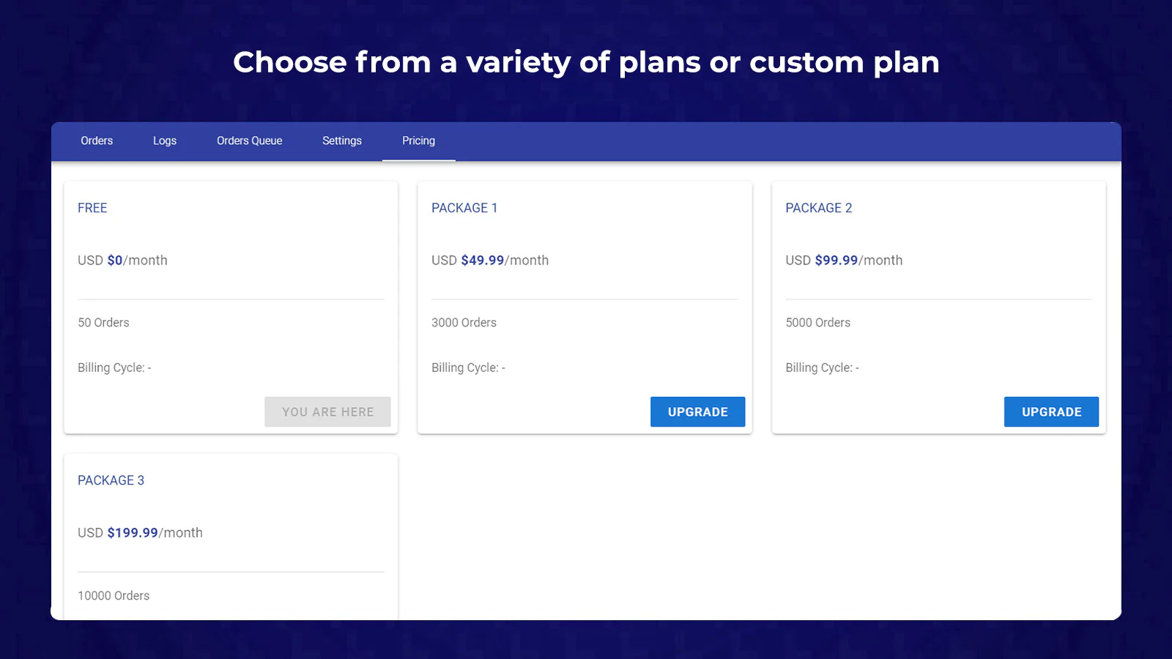Click the PACKAGE 3 plan heading
This screenshot has width=1172, height=659.
[111, 480]
